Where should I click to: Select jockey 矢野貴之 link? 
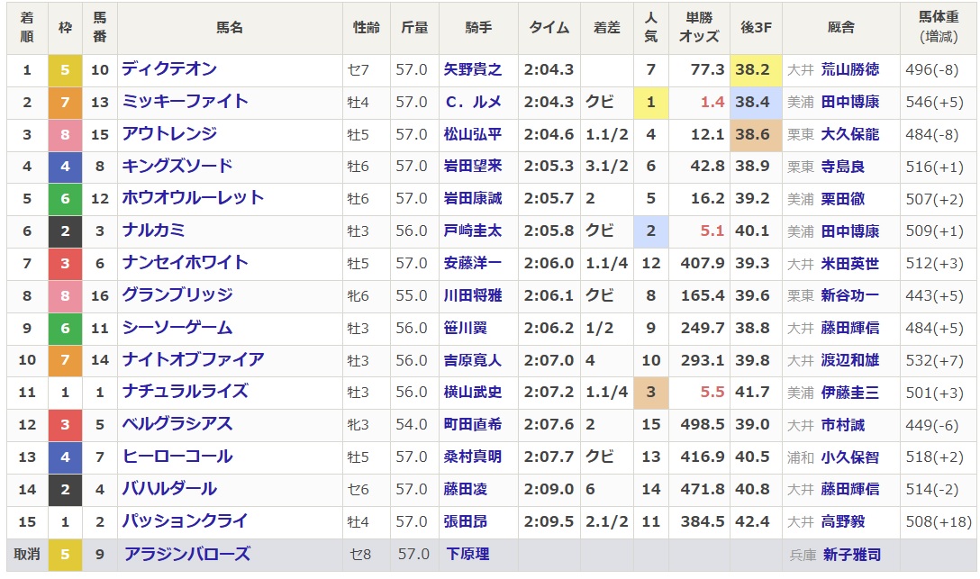473,69
